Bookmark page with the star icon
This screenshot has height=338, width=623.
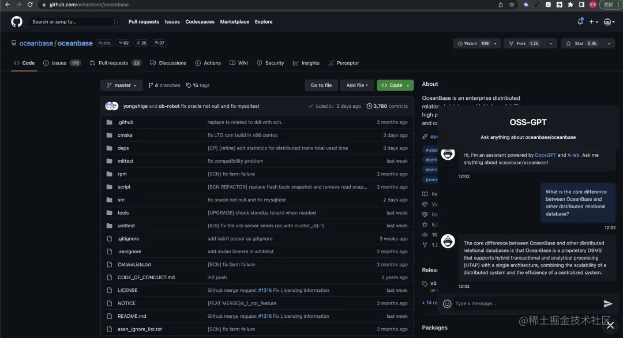coord(512,5)
